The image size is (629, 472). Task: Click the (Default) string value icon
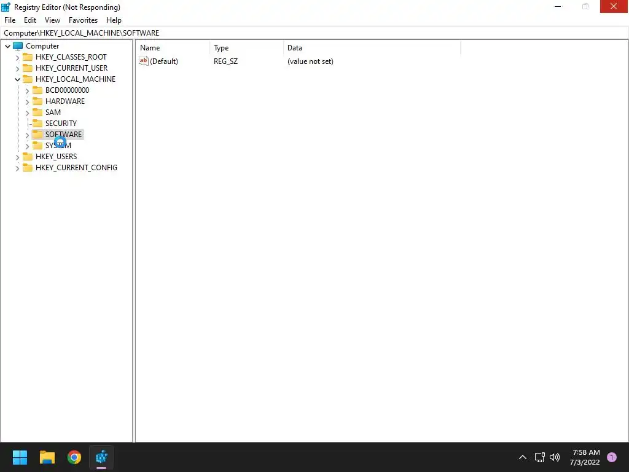point(144,61)
